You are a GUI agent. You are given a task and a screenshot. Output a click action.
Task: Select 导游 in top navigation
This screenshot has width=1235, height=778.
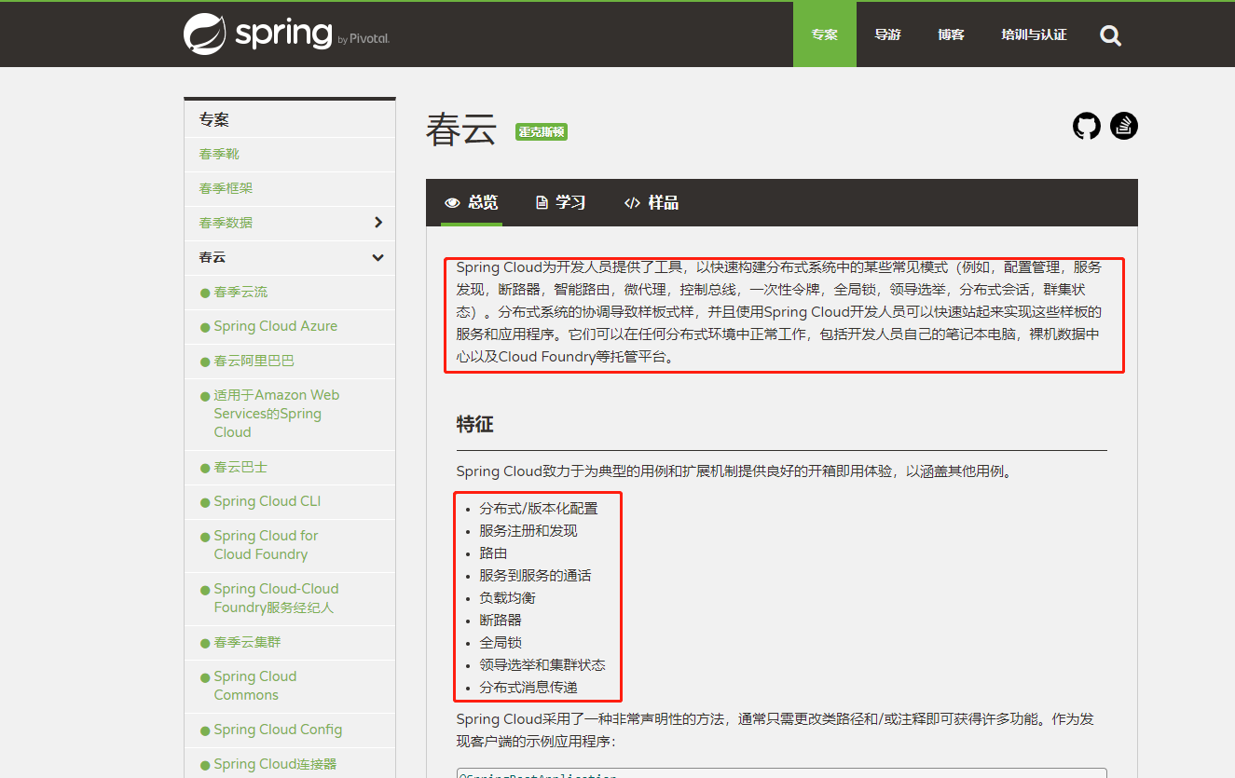(x=887, y=34)
